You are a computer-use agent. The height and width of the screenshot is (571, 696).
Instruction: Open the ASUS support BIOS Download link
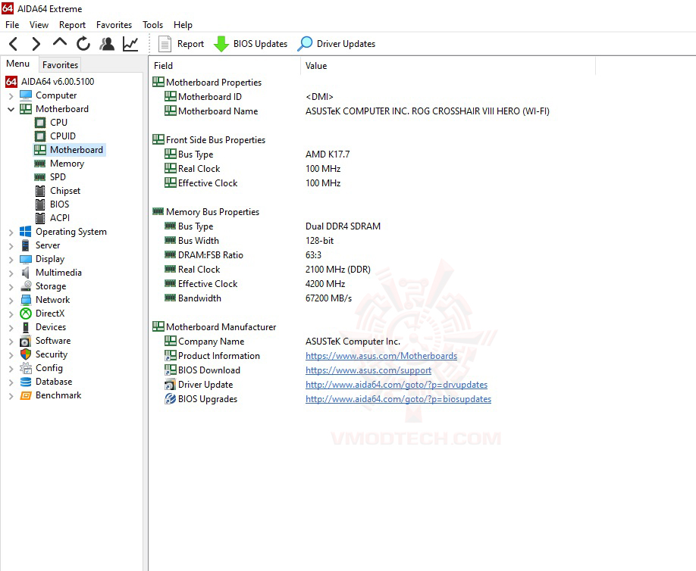coord(368,370)
